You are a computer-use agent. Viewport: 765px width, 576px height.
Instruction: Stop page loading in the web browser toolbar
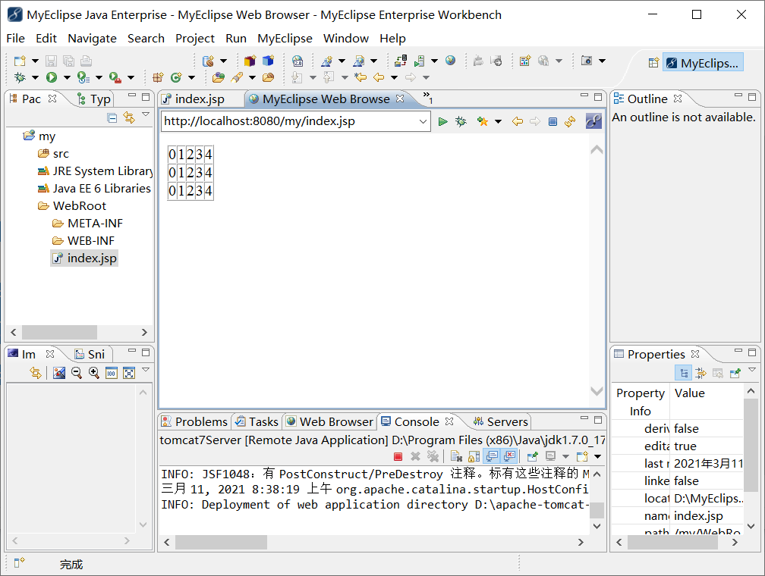click(552, 121)
